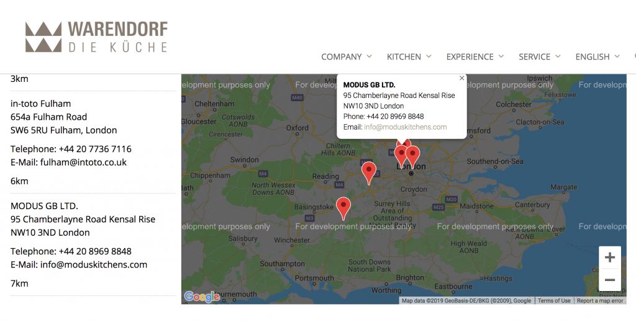Viewport: 636px width, 322px height.
Task: Close the MODUS GB LTD. info popup
Action: point(461,78)
